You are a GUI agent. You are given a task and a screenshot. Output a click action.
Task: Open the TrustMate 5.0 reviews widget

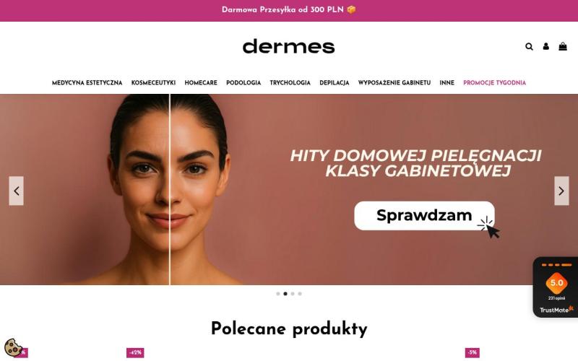(x=556, y=287)
